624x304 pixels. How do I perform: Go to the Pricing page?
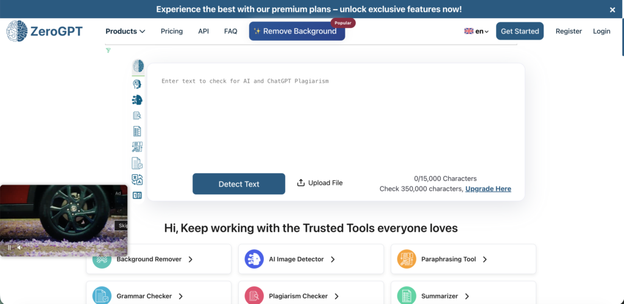tap(172, 31)
